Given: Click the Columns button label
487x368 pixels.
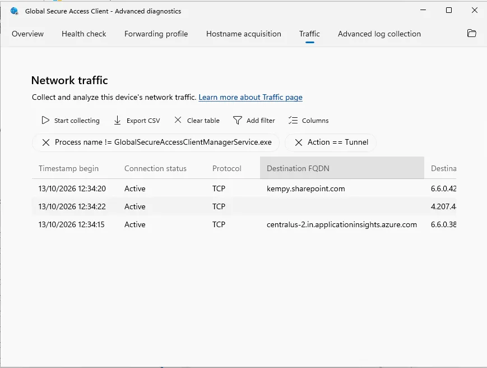Looking at the screenshot, I should [316, 121].
